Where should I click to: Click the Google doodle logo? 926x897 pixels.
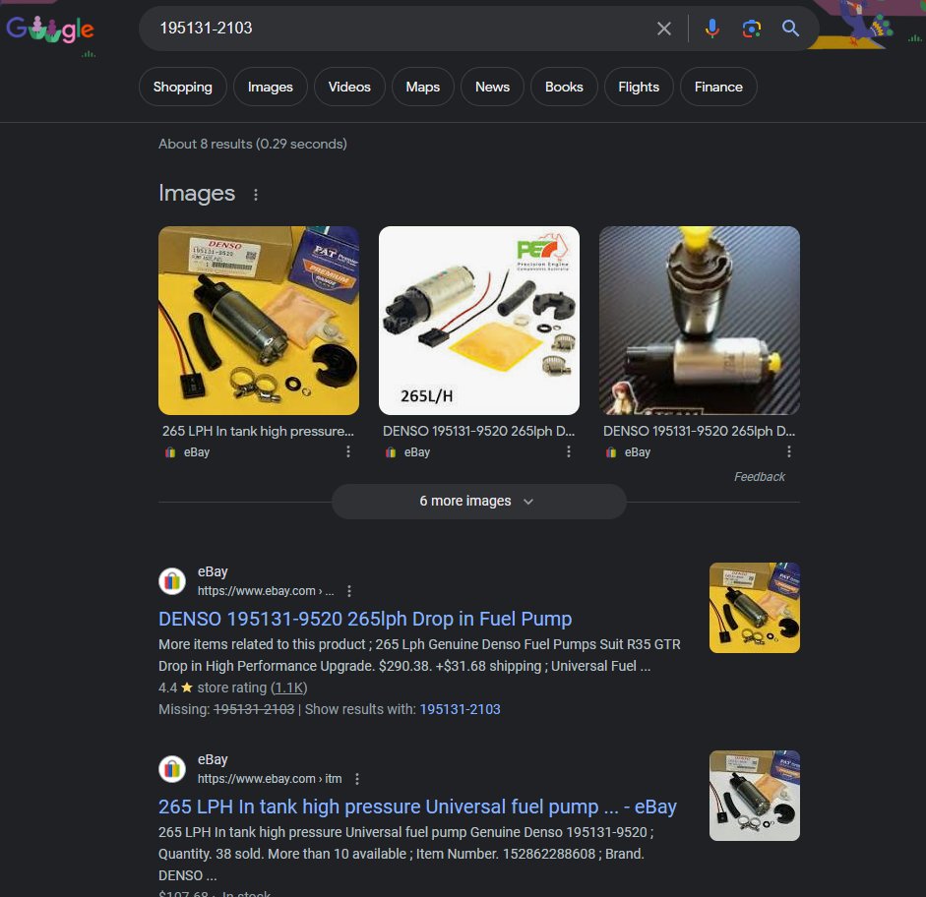tap(51, 29)
